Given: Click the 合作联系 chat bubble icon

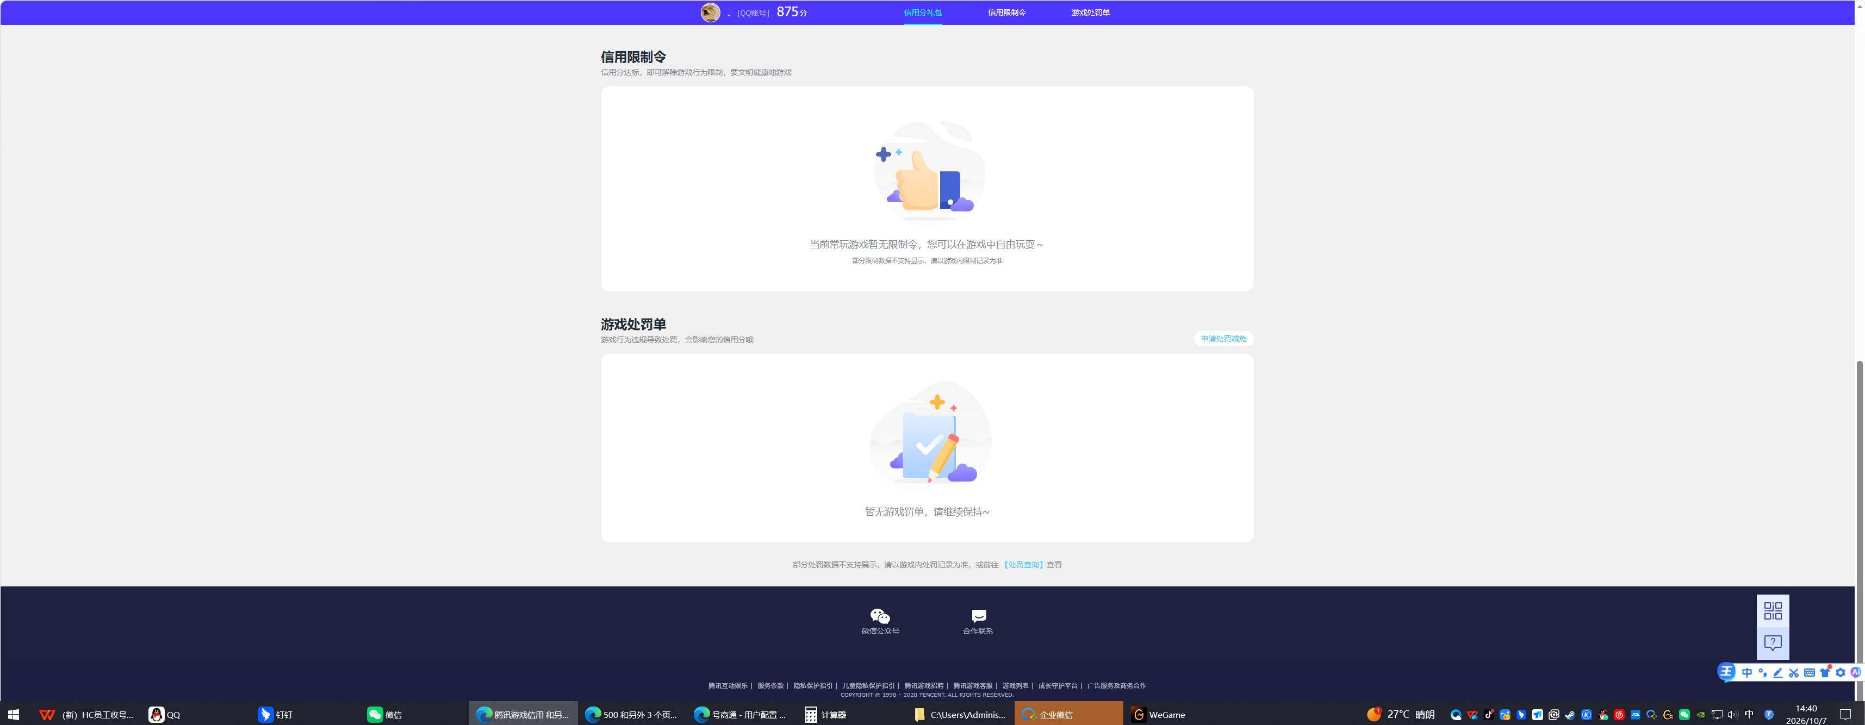Looking at the screenshot, I should tap(978, 616).
